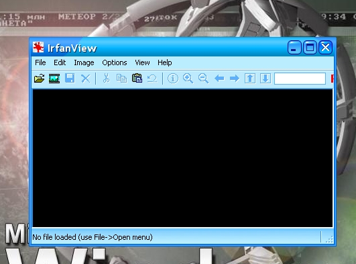Go to next file with right arrow
356x264 pixels.
pyautogui.click(x=235, y=79)
